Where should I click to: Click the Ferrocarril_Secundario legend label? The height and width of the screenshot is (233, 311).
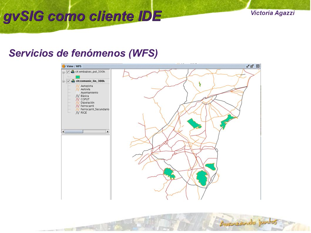[95, 109]
